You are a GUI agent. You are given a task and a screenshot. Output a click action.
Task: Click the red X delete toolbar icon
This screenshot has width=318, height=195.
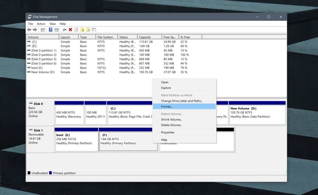click(x=70, y=29)
